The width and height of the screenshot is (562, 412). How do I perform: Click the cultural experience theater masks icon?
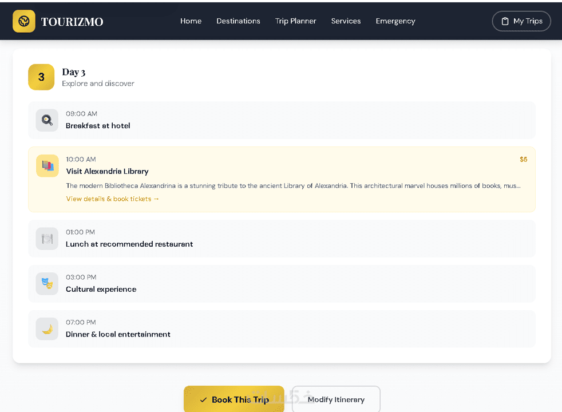(x=47, y=284)
